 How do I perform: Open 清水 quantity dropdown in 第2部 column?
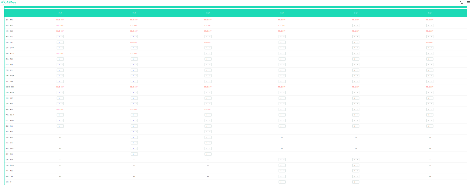tap(134, 81)
